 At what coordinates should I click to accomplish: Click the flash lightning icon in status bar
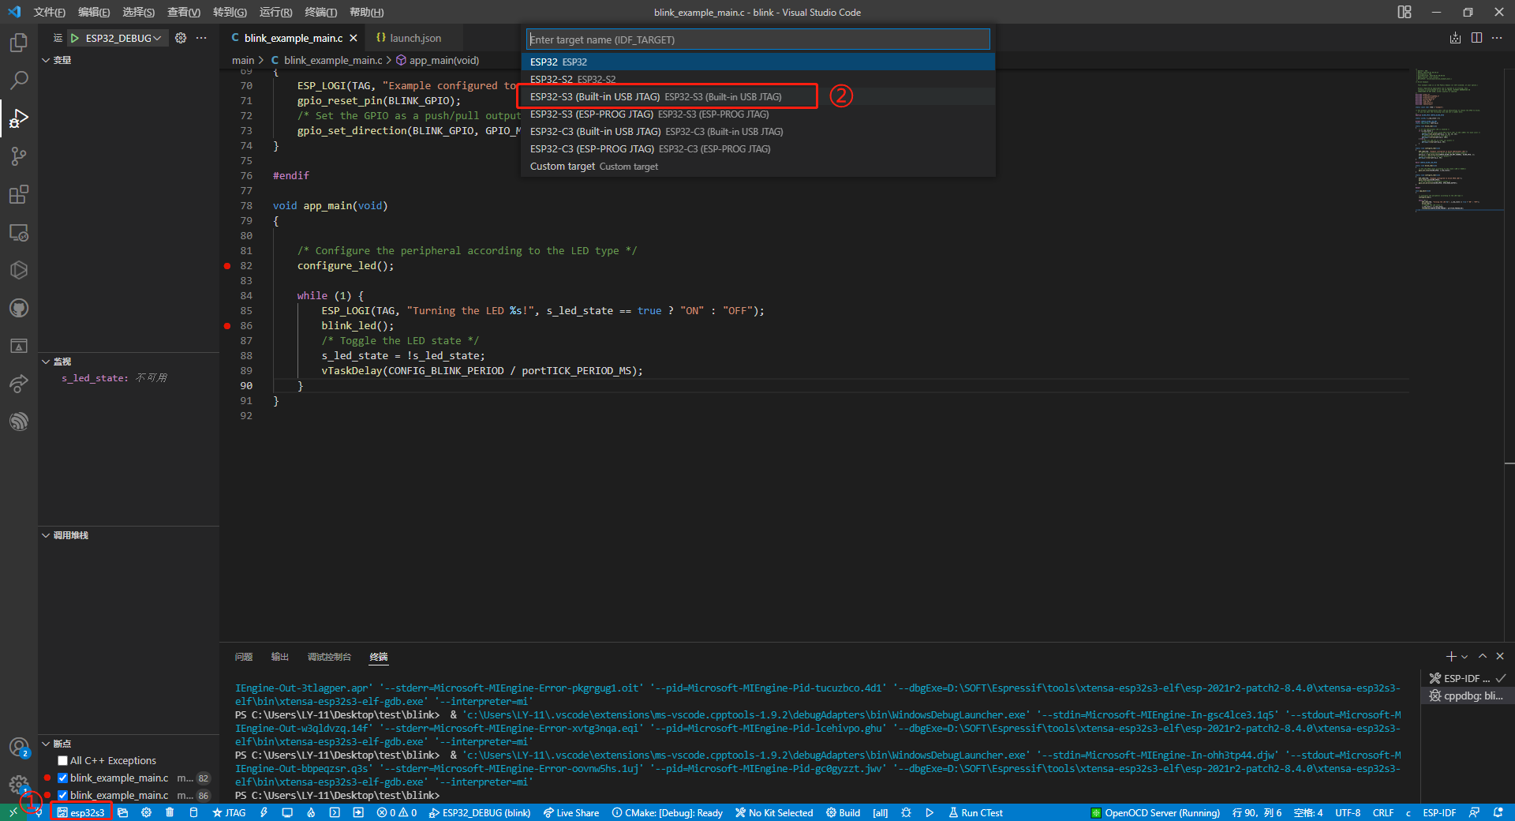(x=264, y=812)
